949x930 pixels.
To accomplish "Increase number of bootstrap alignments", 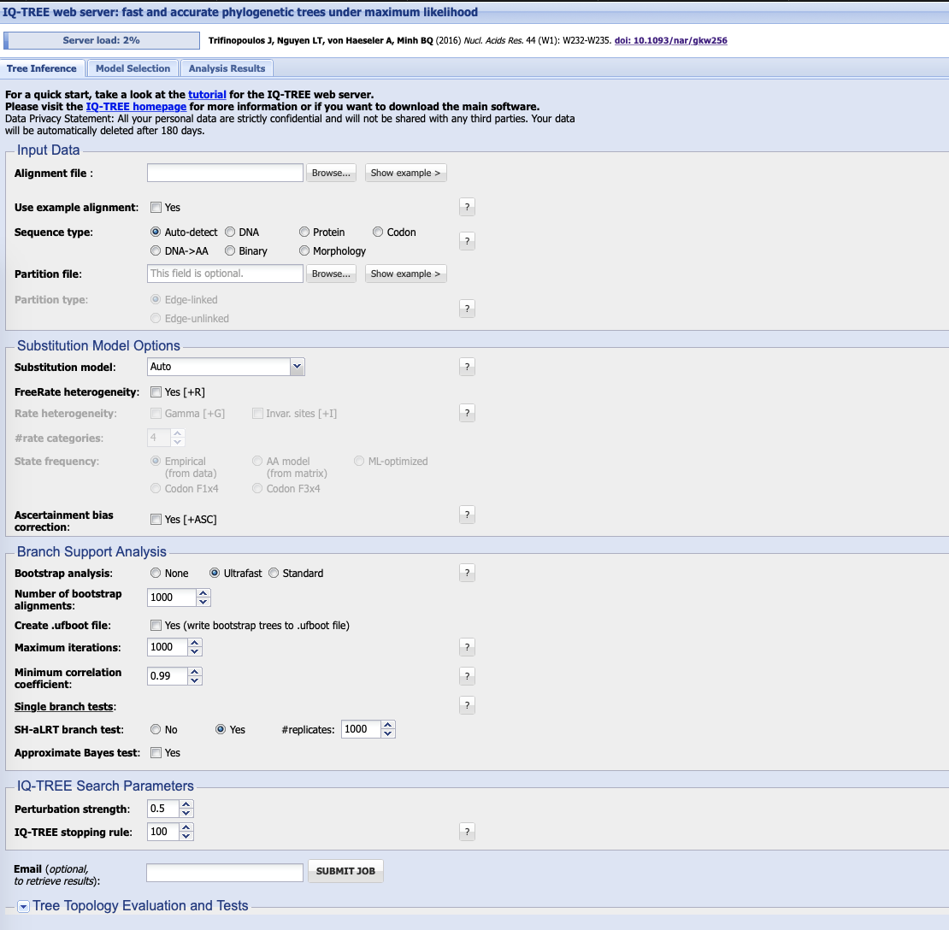I will point(203,593).
